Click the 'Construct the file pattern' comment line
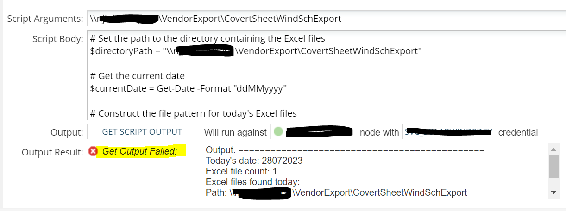Image resolution: width=566 pixels, height=211 pixels. 193,113
